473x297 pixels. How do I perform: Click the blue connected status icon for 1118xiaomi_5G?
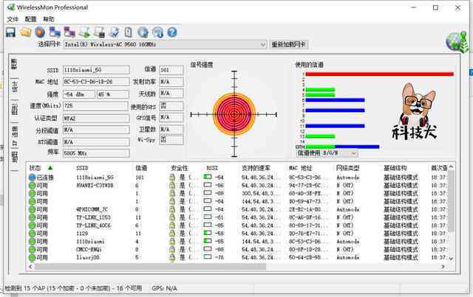pos(32,177)
